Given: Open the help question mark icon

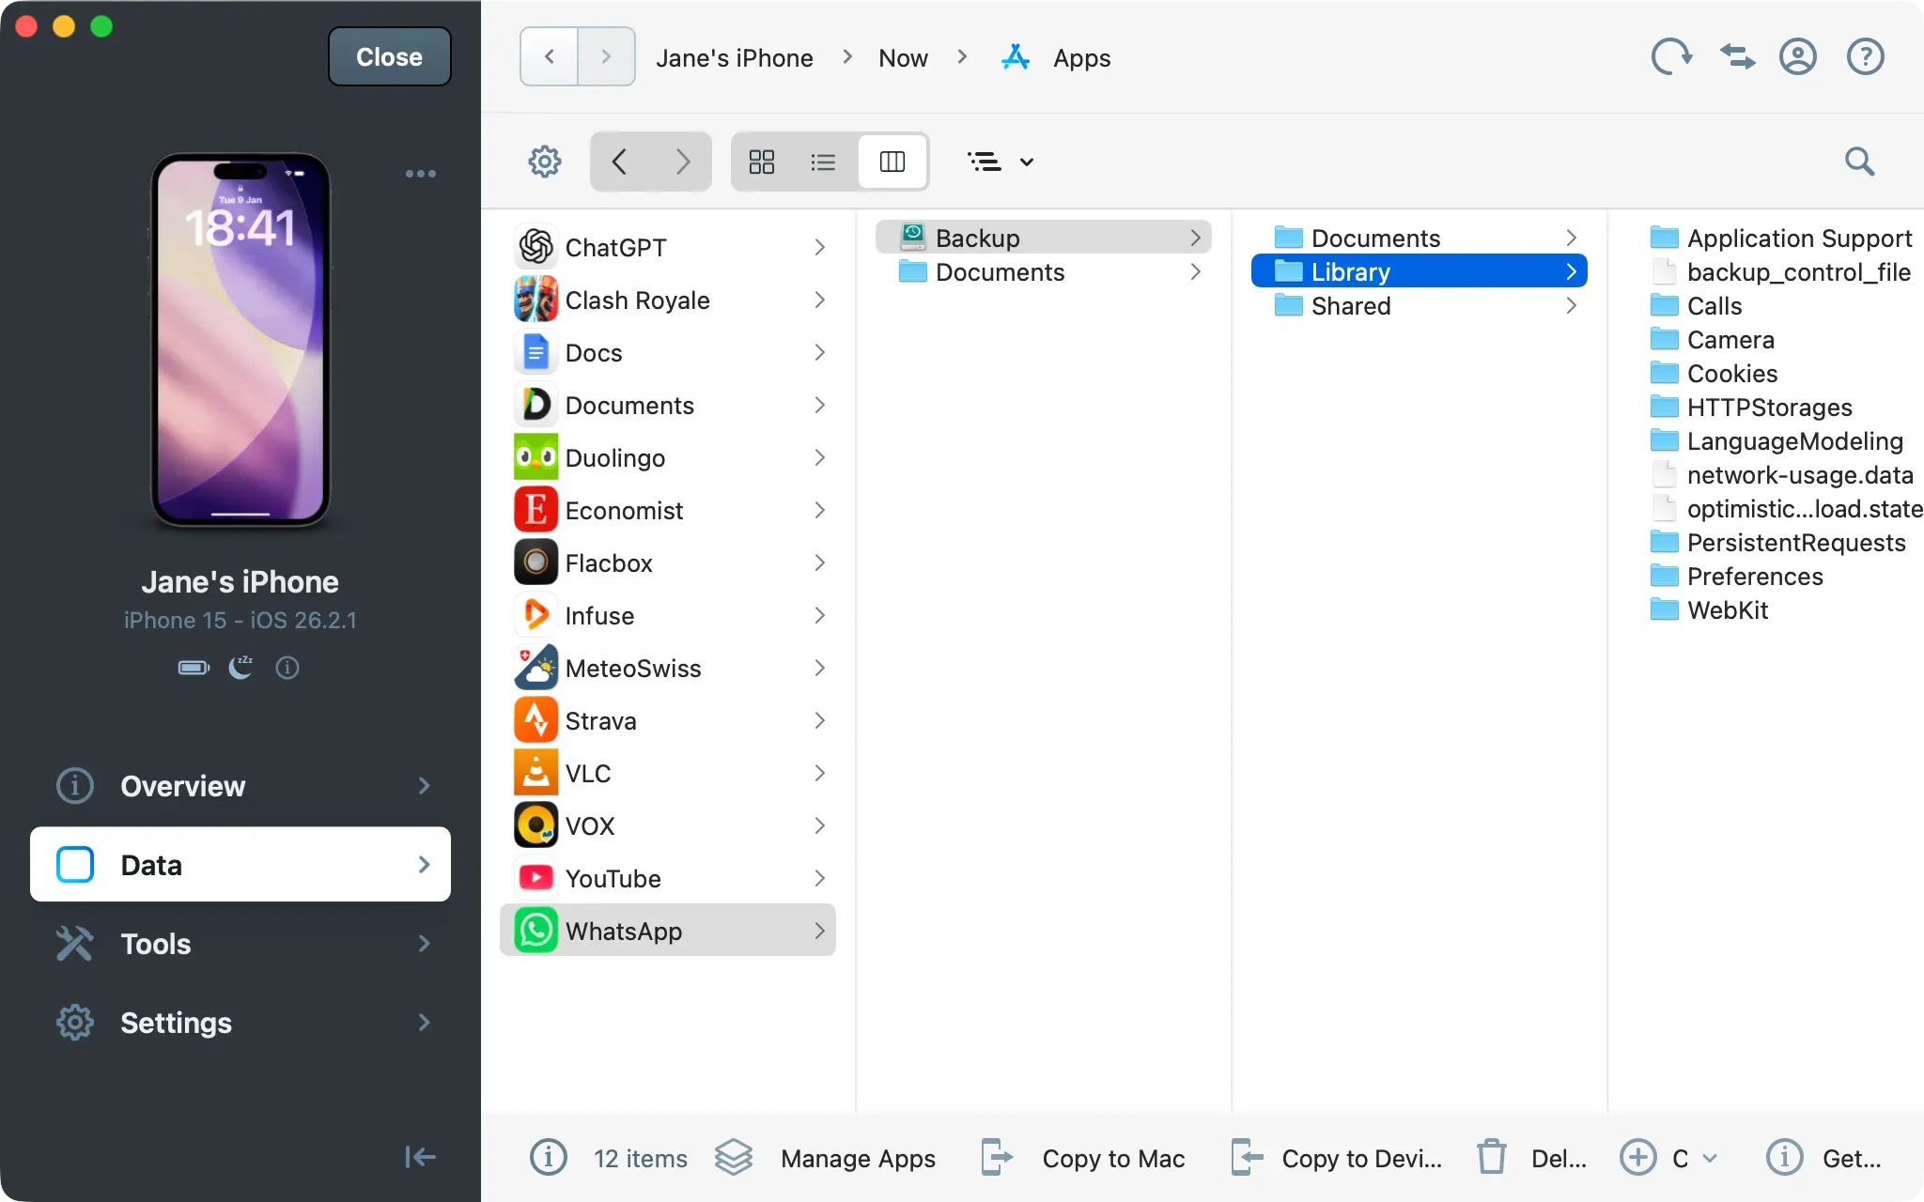Looking at the screenshot, I should 1865,57.
